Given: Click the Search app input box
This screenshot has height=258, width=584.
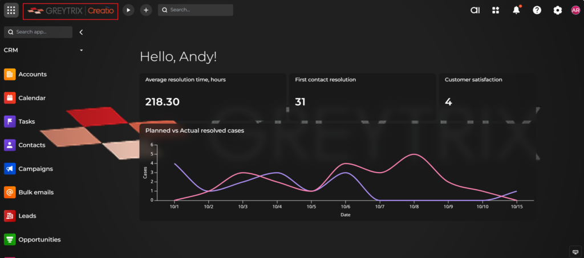Looking at the screenshot, I should (38, 32).
